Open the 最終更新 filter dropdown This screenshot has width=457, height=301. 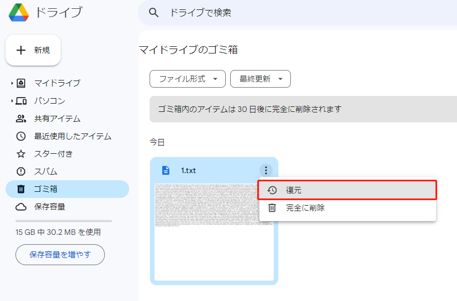coord(260,79)
